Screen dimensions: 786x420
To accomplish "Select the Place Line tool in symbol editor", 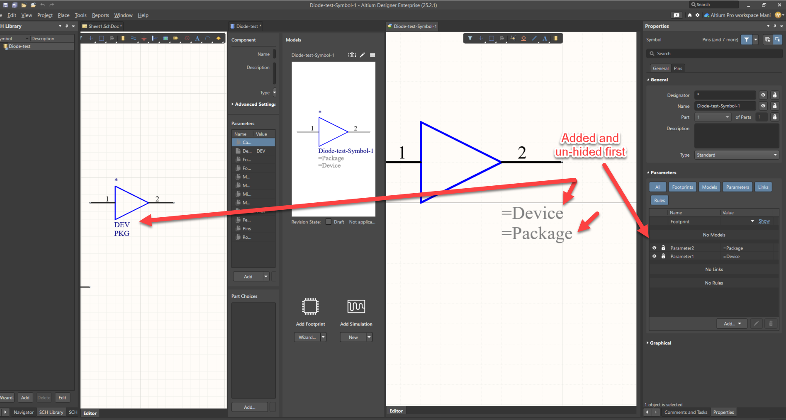I will pyautogui.click(x=534, y=38).
